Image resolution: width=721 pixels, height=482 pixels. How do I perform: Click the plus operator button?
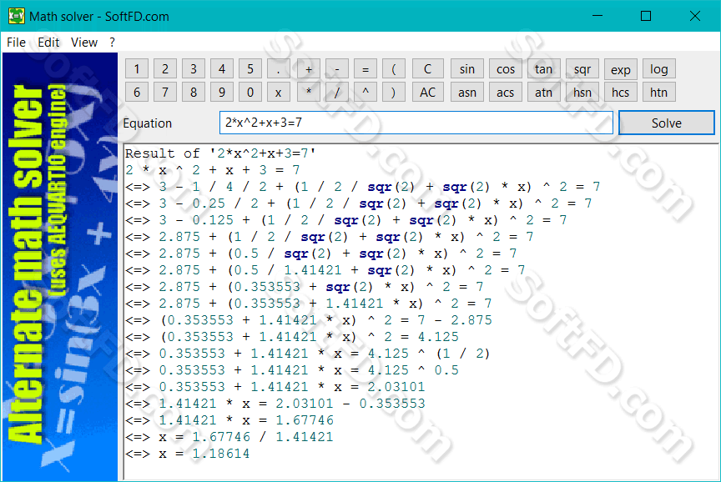309,69
